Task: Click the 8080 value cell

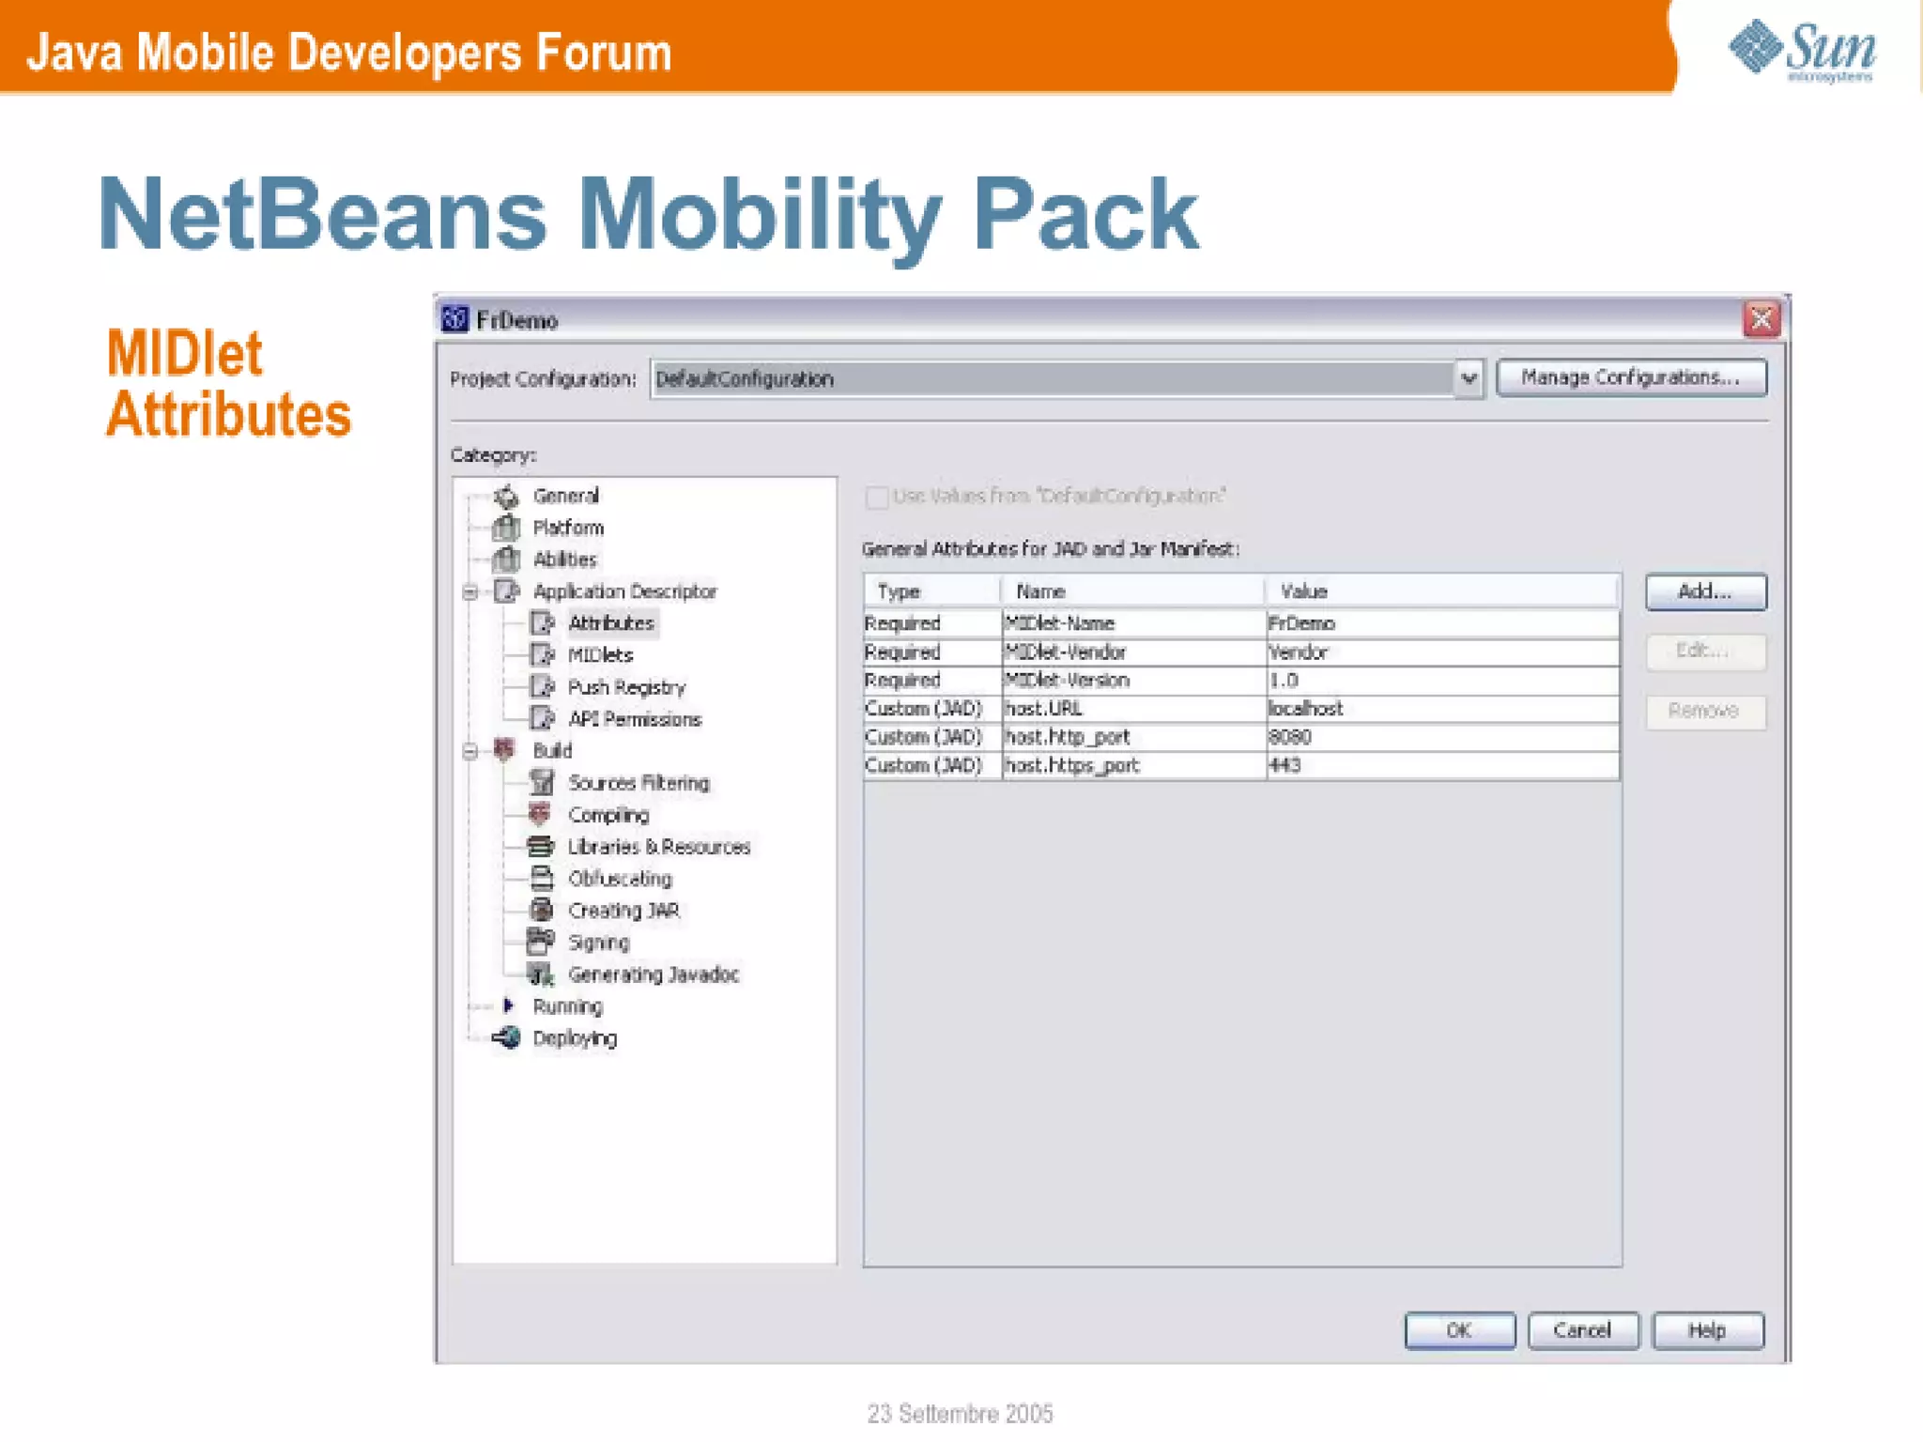Action: point(1442,737)
